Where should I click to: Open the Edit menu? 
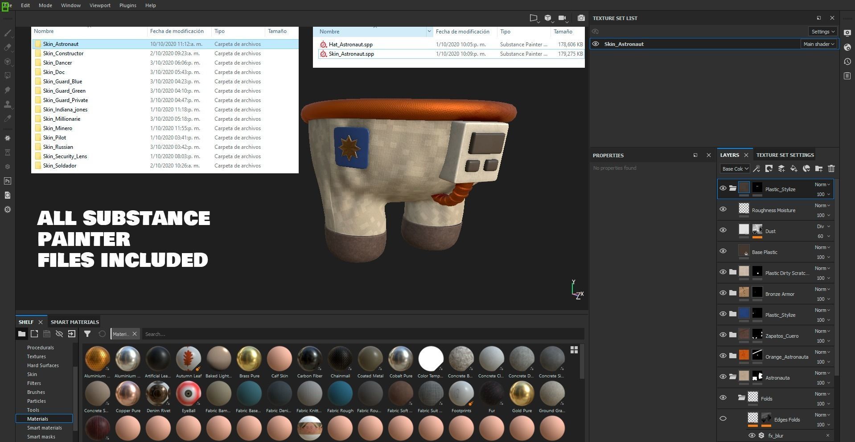(x=25, y=5)
